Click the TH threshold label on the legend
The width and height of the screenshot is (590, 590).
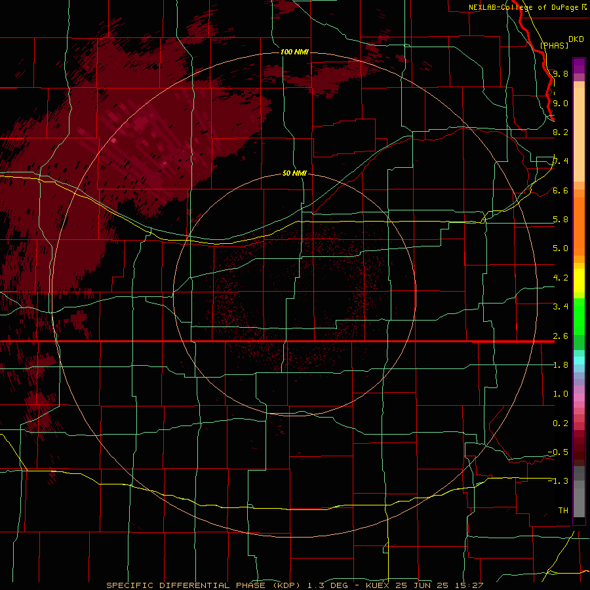563,510
